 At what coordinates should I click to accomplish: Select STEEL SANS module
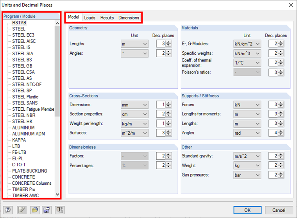pos(25,103)
